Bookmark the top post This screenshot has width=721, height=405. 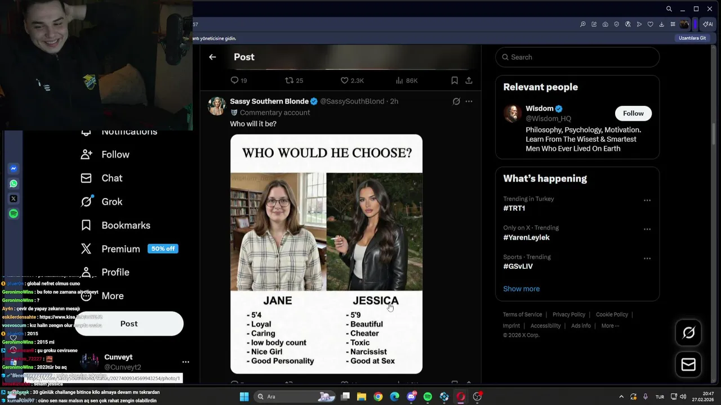coord(455,80)
